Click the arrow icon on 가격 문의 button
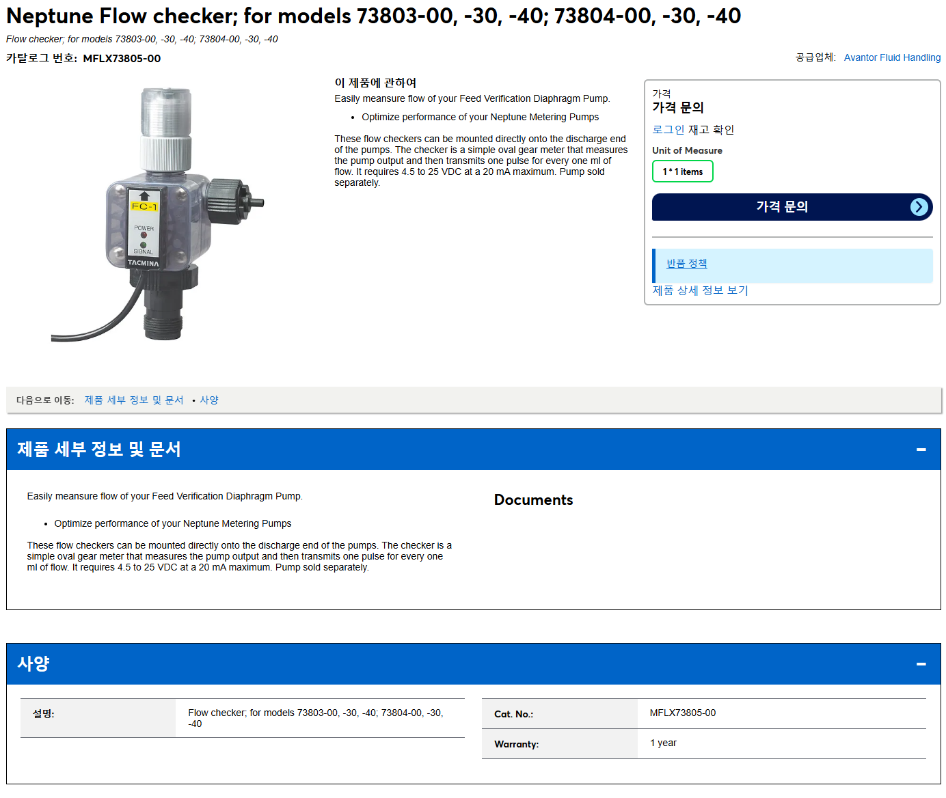Viewport: 946px width, 798px height. (919, 207)
